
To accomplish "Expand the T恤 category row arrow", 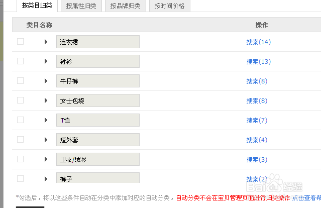I will tap(46, 120).
